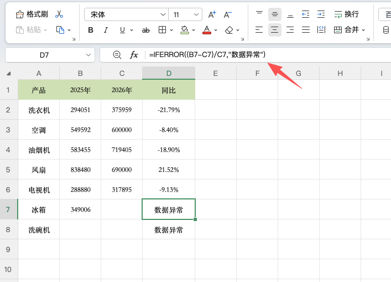The height and width of the screenshot is (282, 391).
Task: Center text horizontally
Action: [275, 30]
